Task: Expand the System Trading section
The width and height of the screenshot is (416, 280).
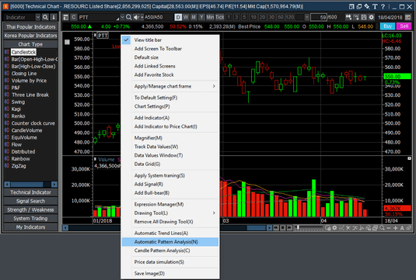Action: [x=31, y=219]
